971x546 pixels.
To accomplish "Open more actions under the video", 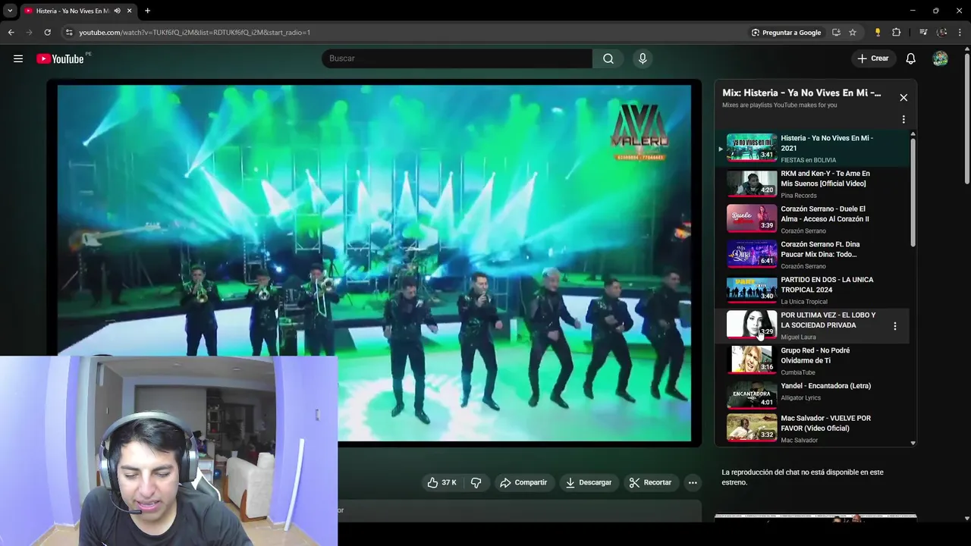I will 692,482.
